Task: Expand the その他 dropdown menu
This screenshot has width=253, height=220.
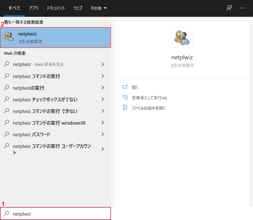Action: click(x=99, y=8)
